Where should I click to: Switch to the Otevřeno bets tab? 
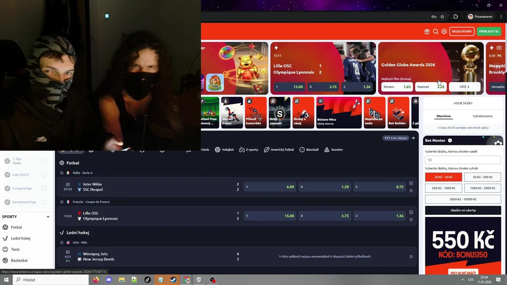pyautogui.click(x=444, y=116)
